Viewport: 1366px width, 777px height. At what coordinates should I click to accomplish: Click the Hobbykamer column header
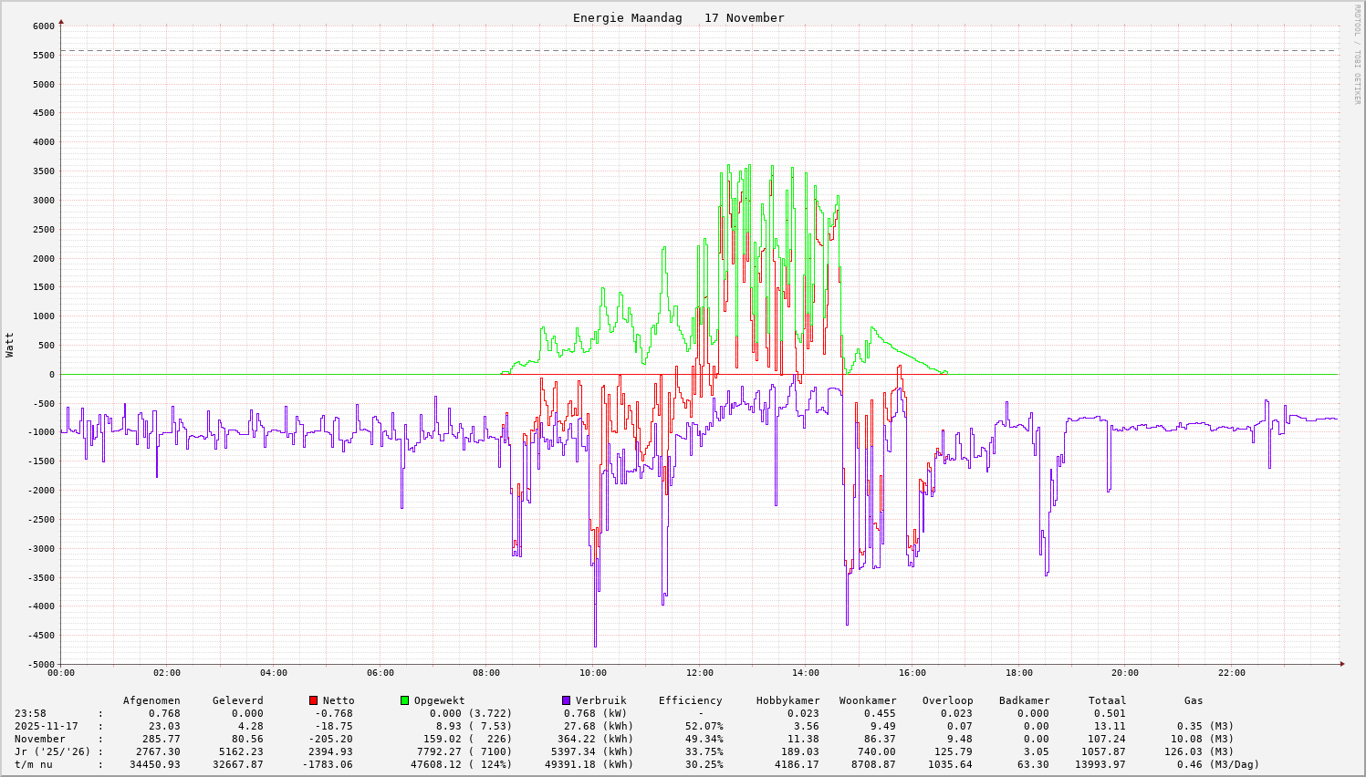[x=787, y=700]
